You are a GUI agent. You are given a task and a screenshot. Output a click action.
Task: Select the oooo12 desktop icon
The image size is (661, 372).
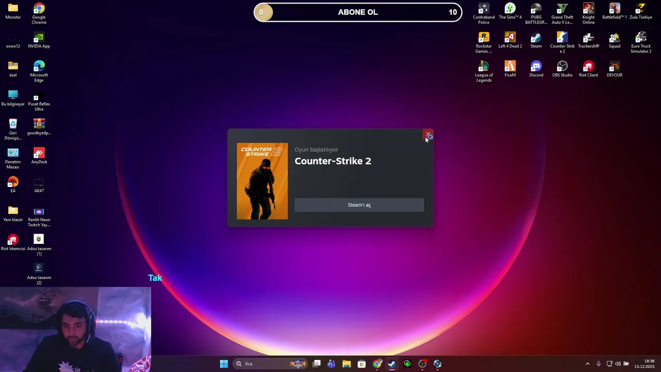click(x=13, y=40)
